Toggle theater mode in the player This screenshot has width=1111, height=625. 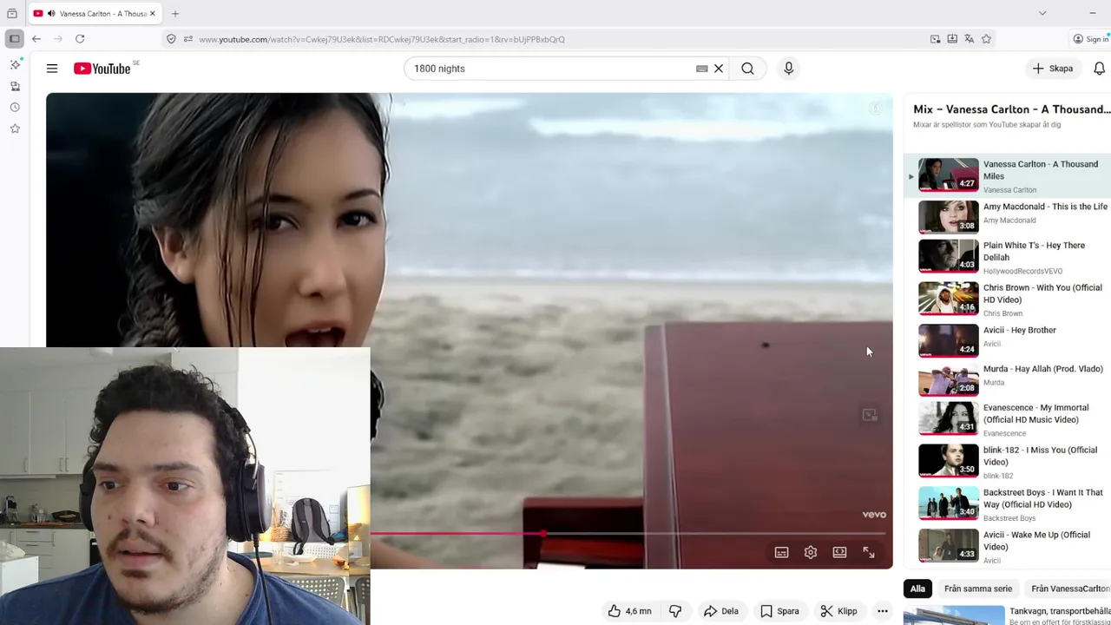(839, 552)
